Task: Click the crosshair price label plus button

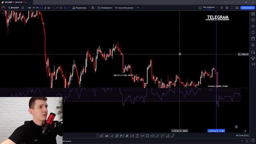Action: point(239,54)
